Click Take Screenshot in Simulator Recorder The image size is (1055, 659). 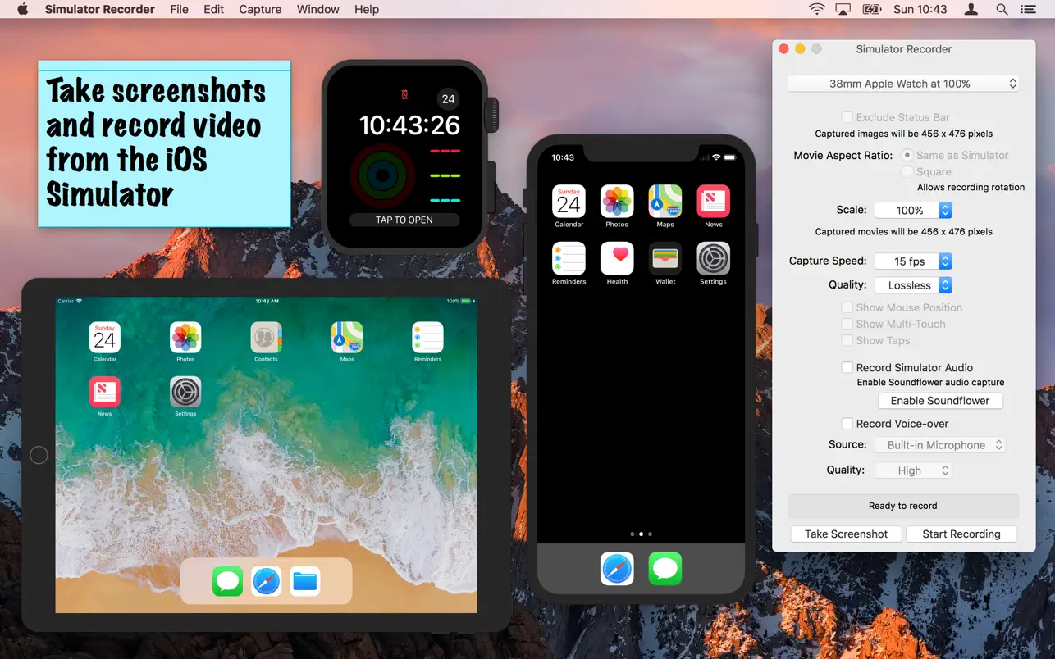846,534
